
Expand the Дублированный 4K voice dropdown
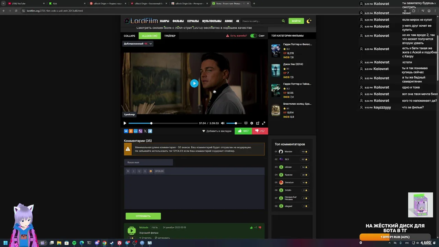coord(138,44)
